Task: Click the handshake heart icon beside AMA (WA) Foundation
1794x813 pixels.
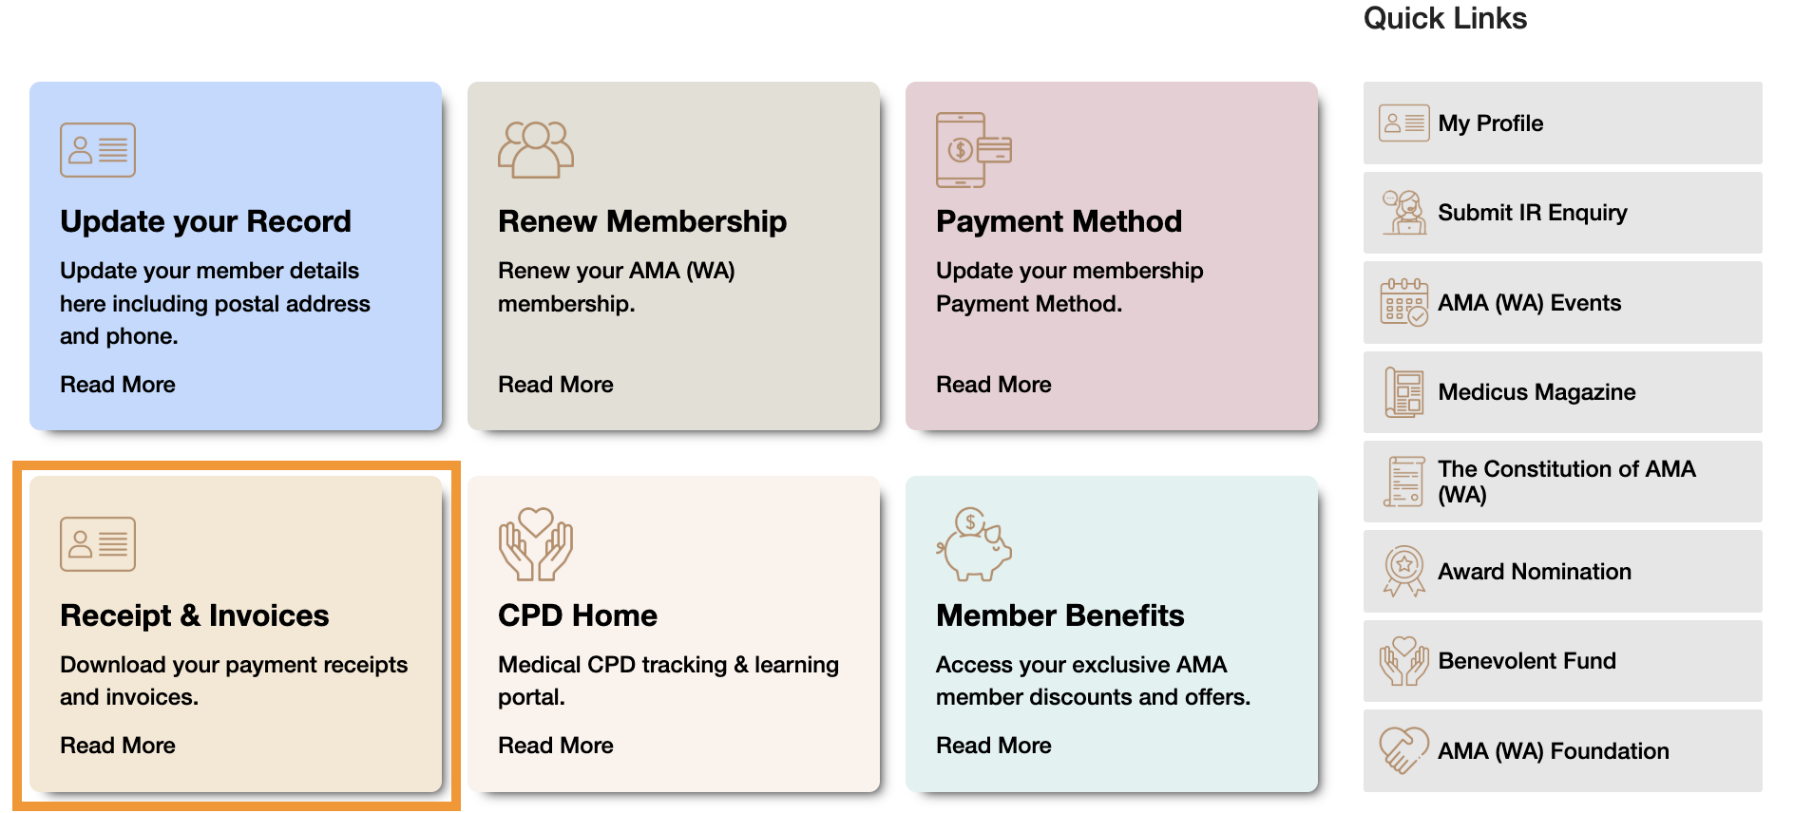Action: 1404,750
